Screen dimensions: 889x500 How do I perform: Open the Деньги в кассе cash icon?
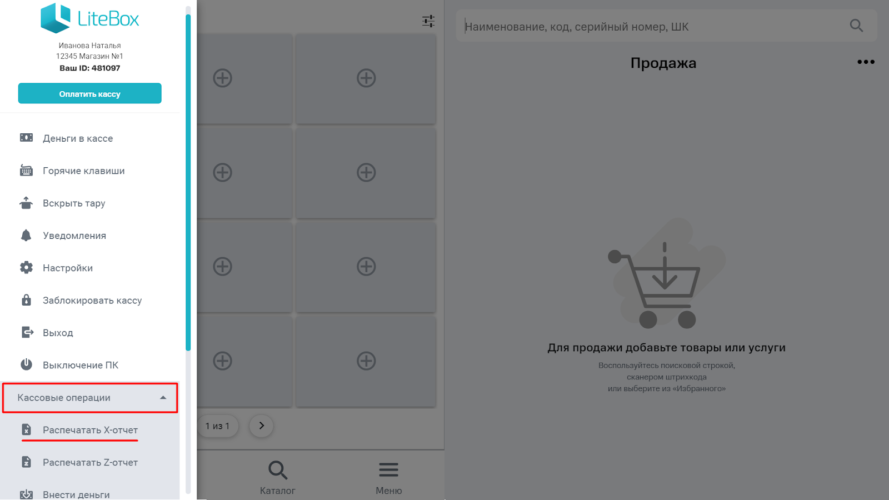[26, 138]
